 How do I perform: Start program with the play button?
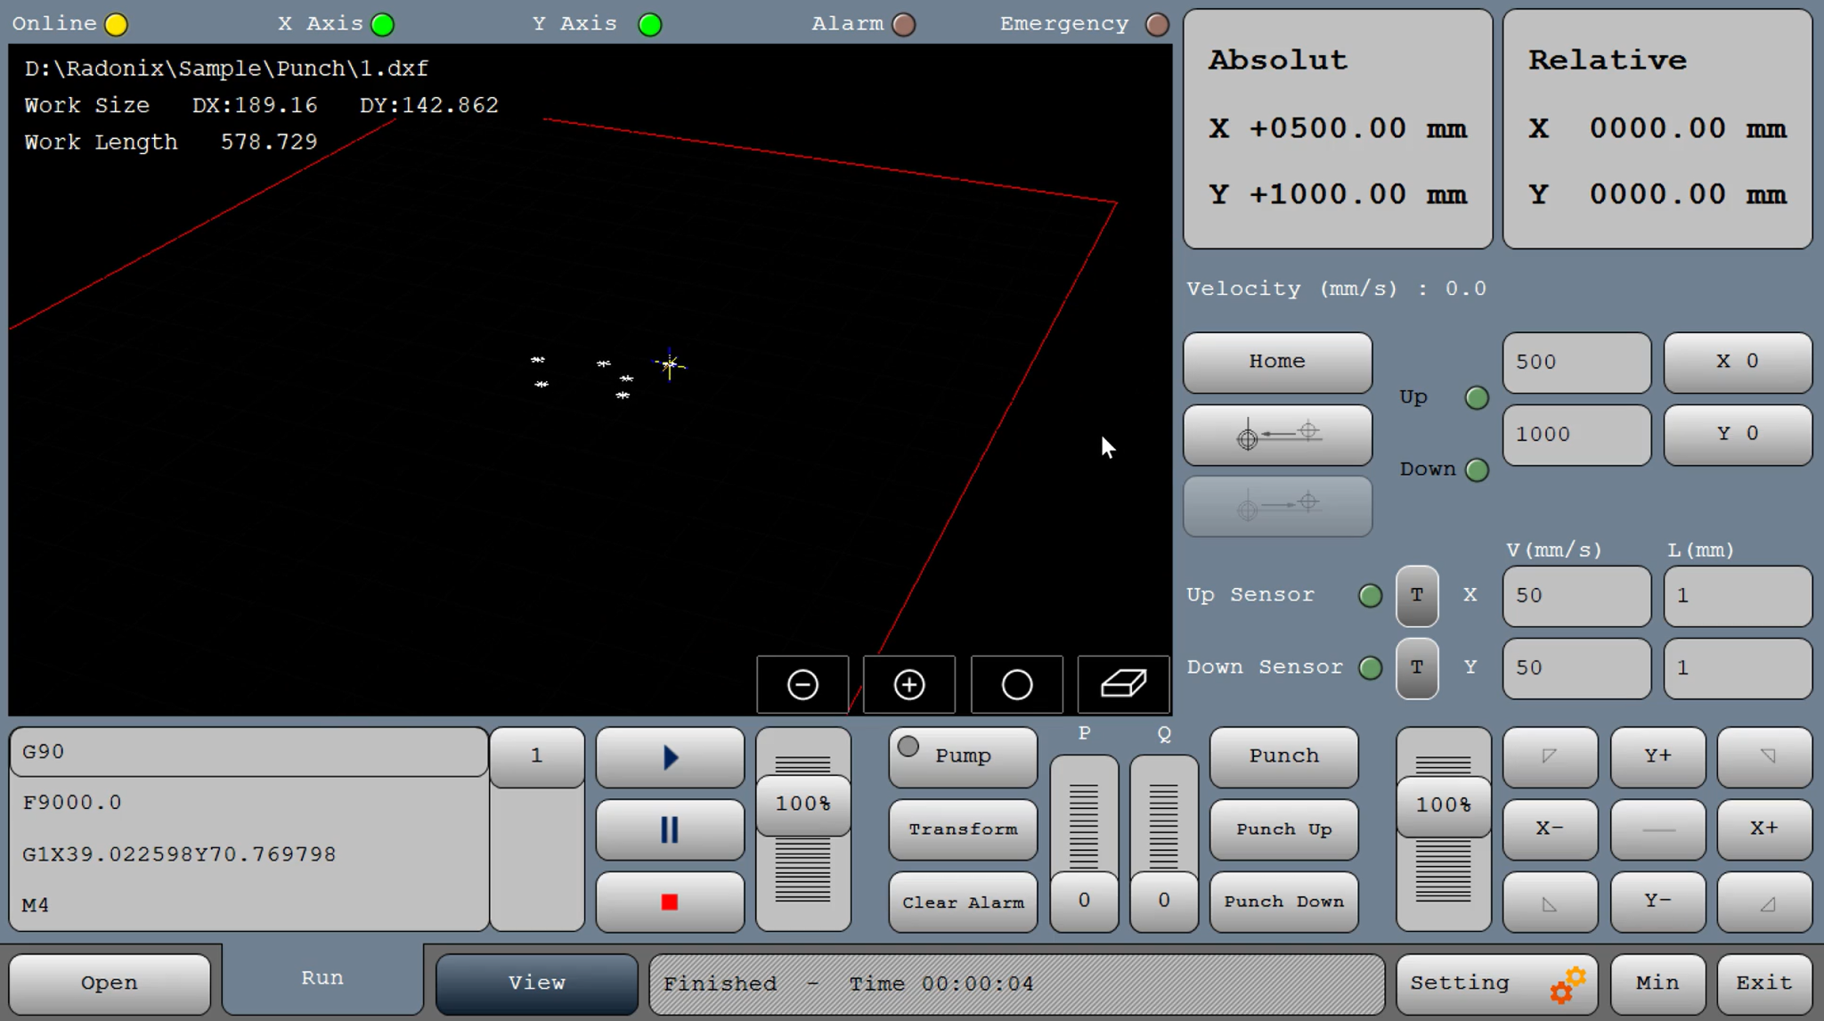pyautogui.click(x=670, y=757)
